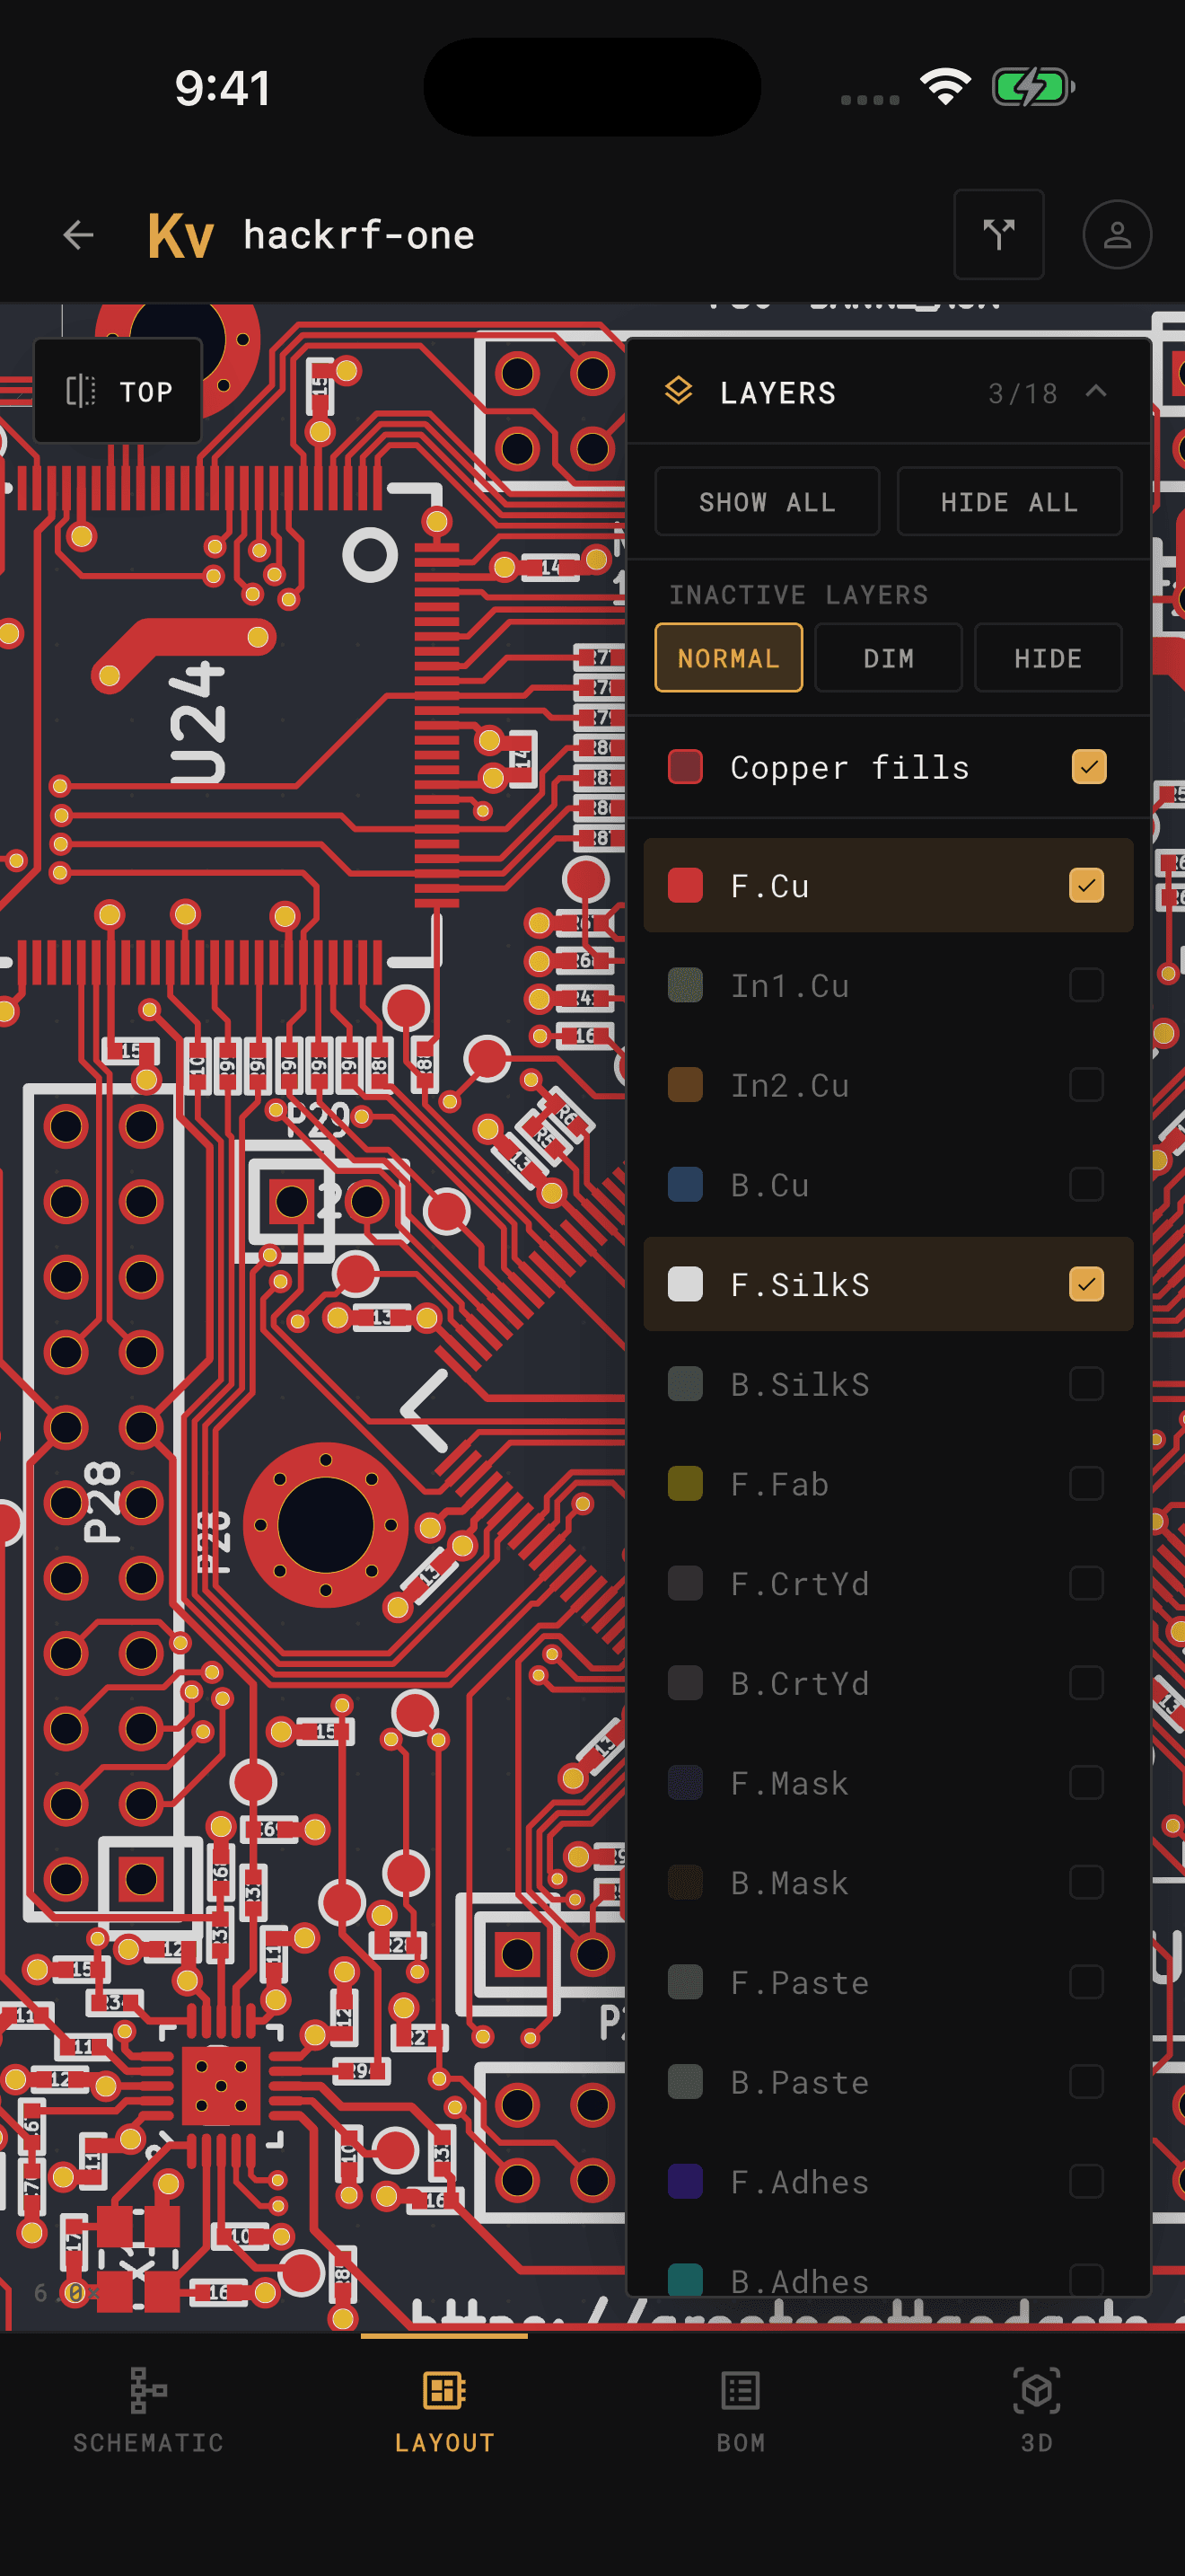Enable the B.Cu layer checkbox
The width and height of the screenshot is (1185, 2576).
point(1086,1184)
